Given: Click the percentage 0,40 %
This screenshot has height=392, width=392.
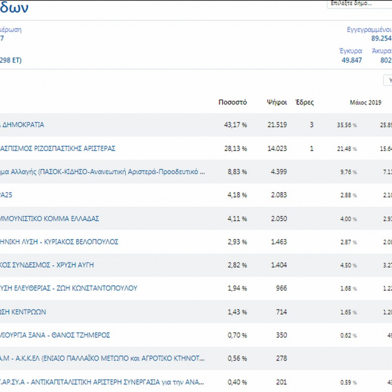Looking at the screenshot, I should click(x=237, y=382).
